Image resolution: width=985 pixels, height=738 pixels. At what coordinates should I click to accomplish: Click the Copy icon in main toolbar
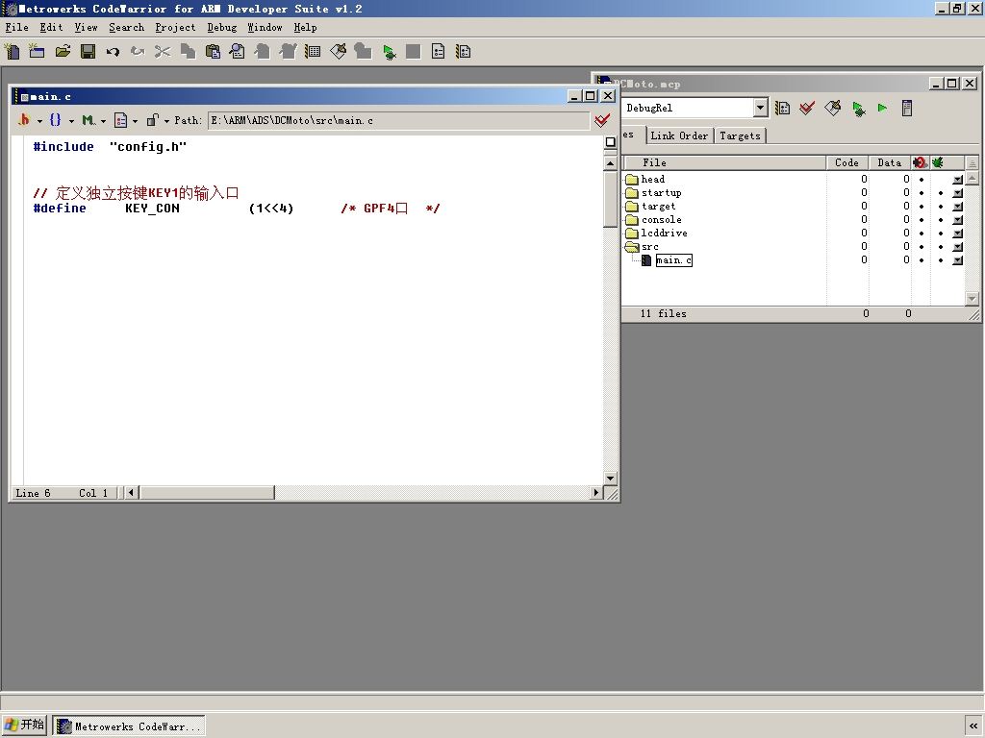[x=188, y=52]
